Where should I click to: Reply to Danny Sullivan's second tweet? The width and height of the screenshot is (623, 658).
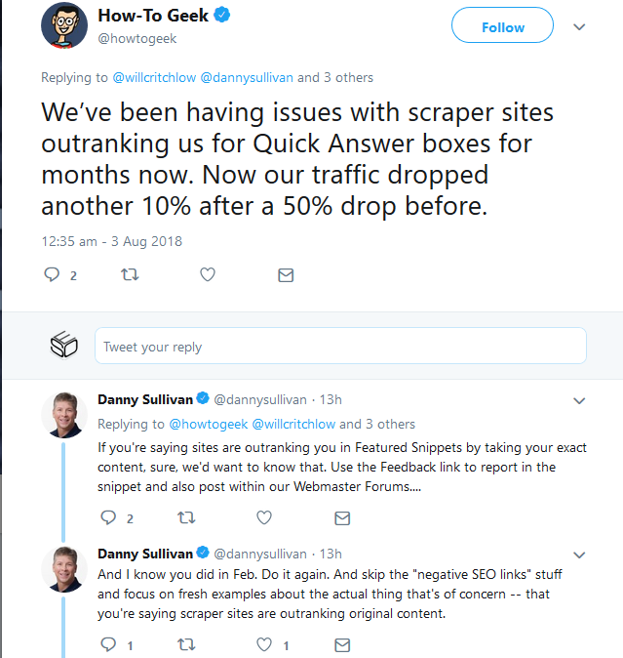109,645
